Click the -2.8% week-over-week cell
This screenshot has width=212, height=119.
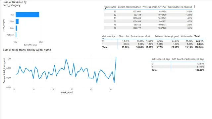point(189,25)
